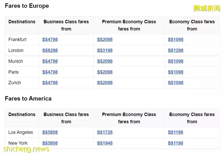Viewport: 224px width, 154px height.
Task: Click Los Angeles Premium Economy S$1728
Action: click(105, 132)
